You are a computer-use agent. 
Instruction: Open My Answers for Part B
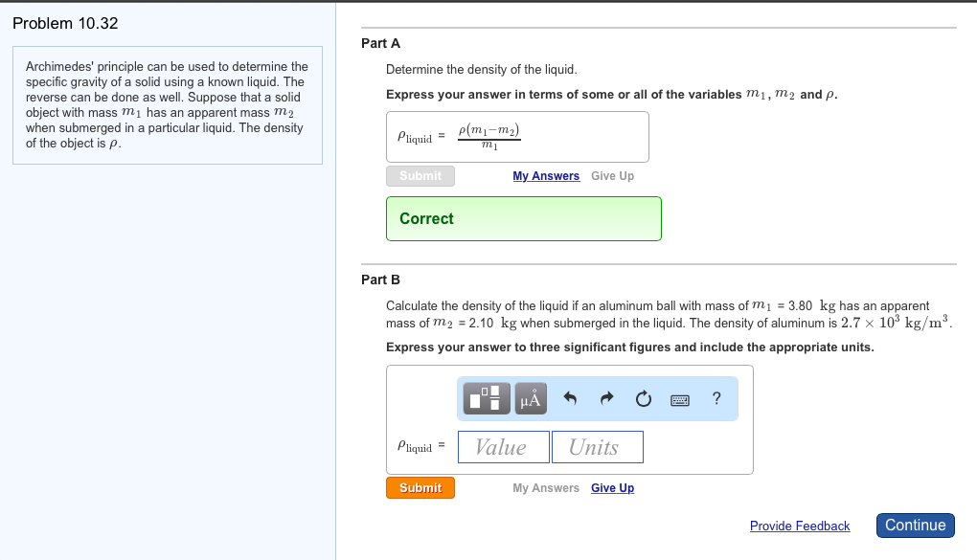(x=545, y=487)
